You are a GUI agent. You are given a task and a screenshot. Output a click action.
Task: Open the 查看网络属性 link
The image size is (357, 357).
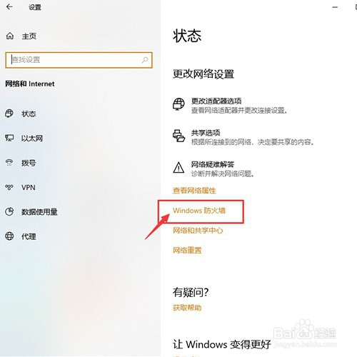(194, 191)
